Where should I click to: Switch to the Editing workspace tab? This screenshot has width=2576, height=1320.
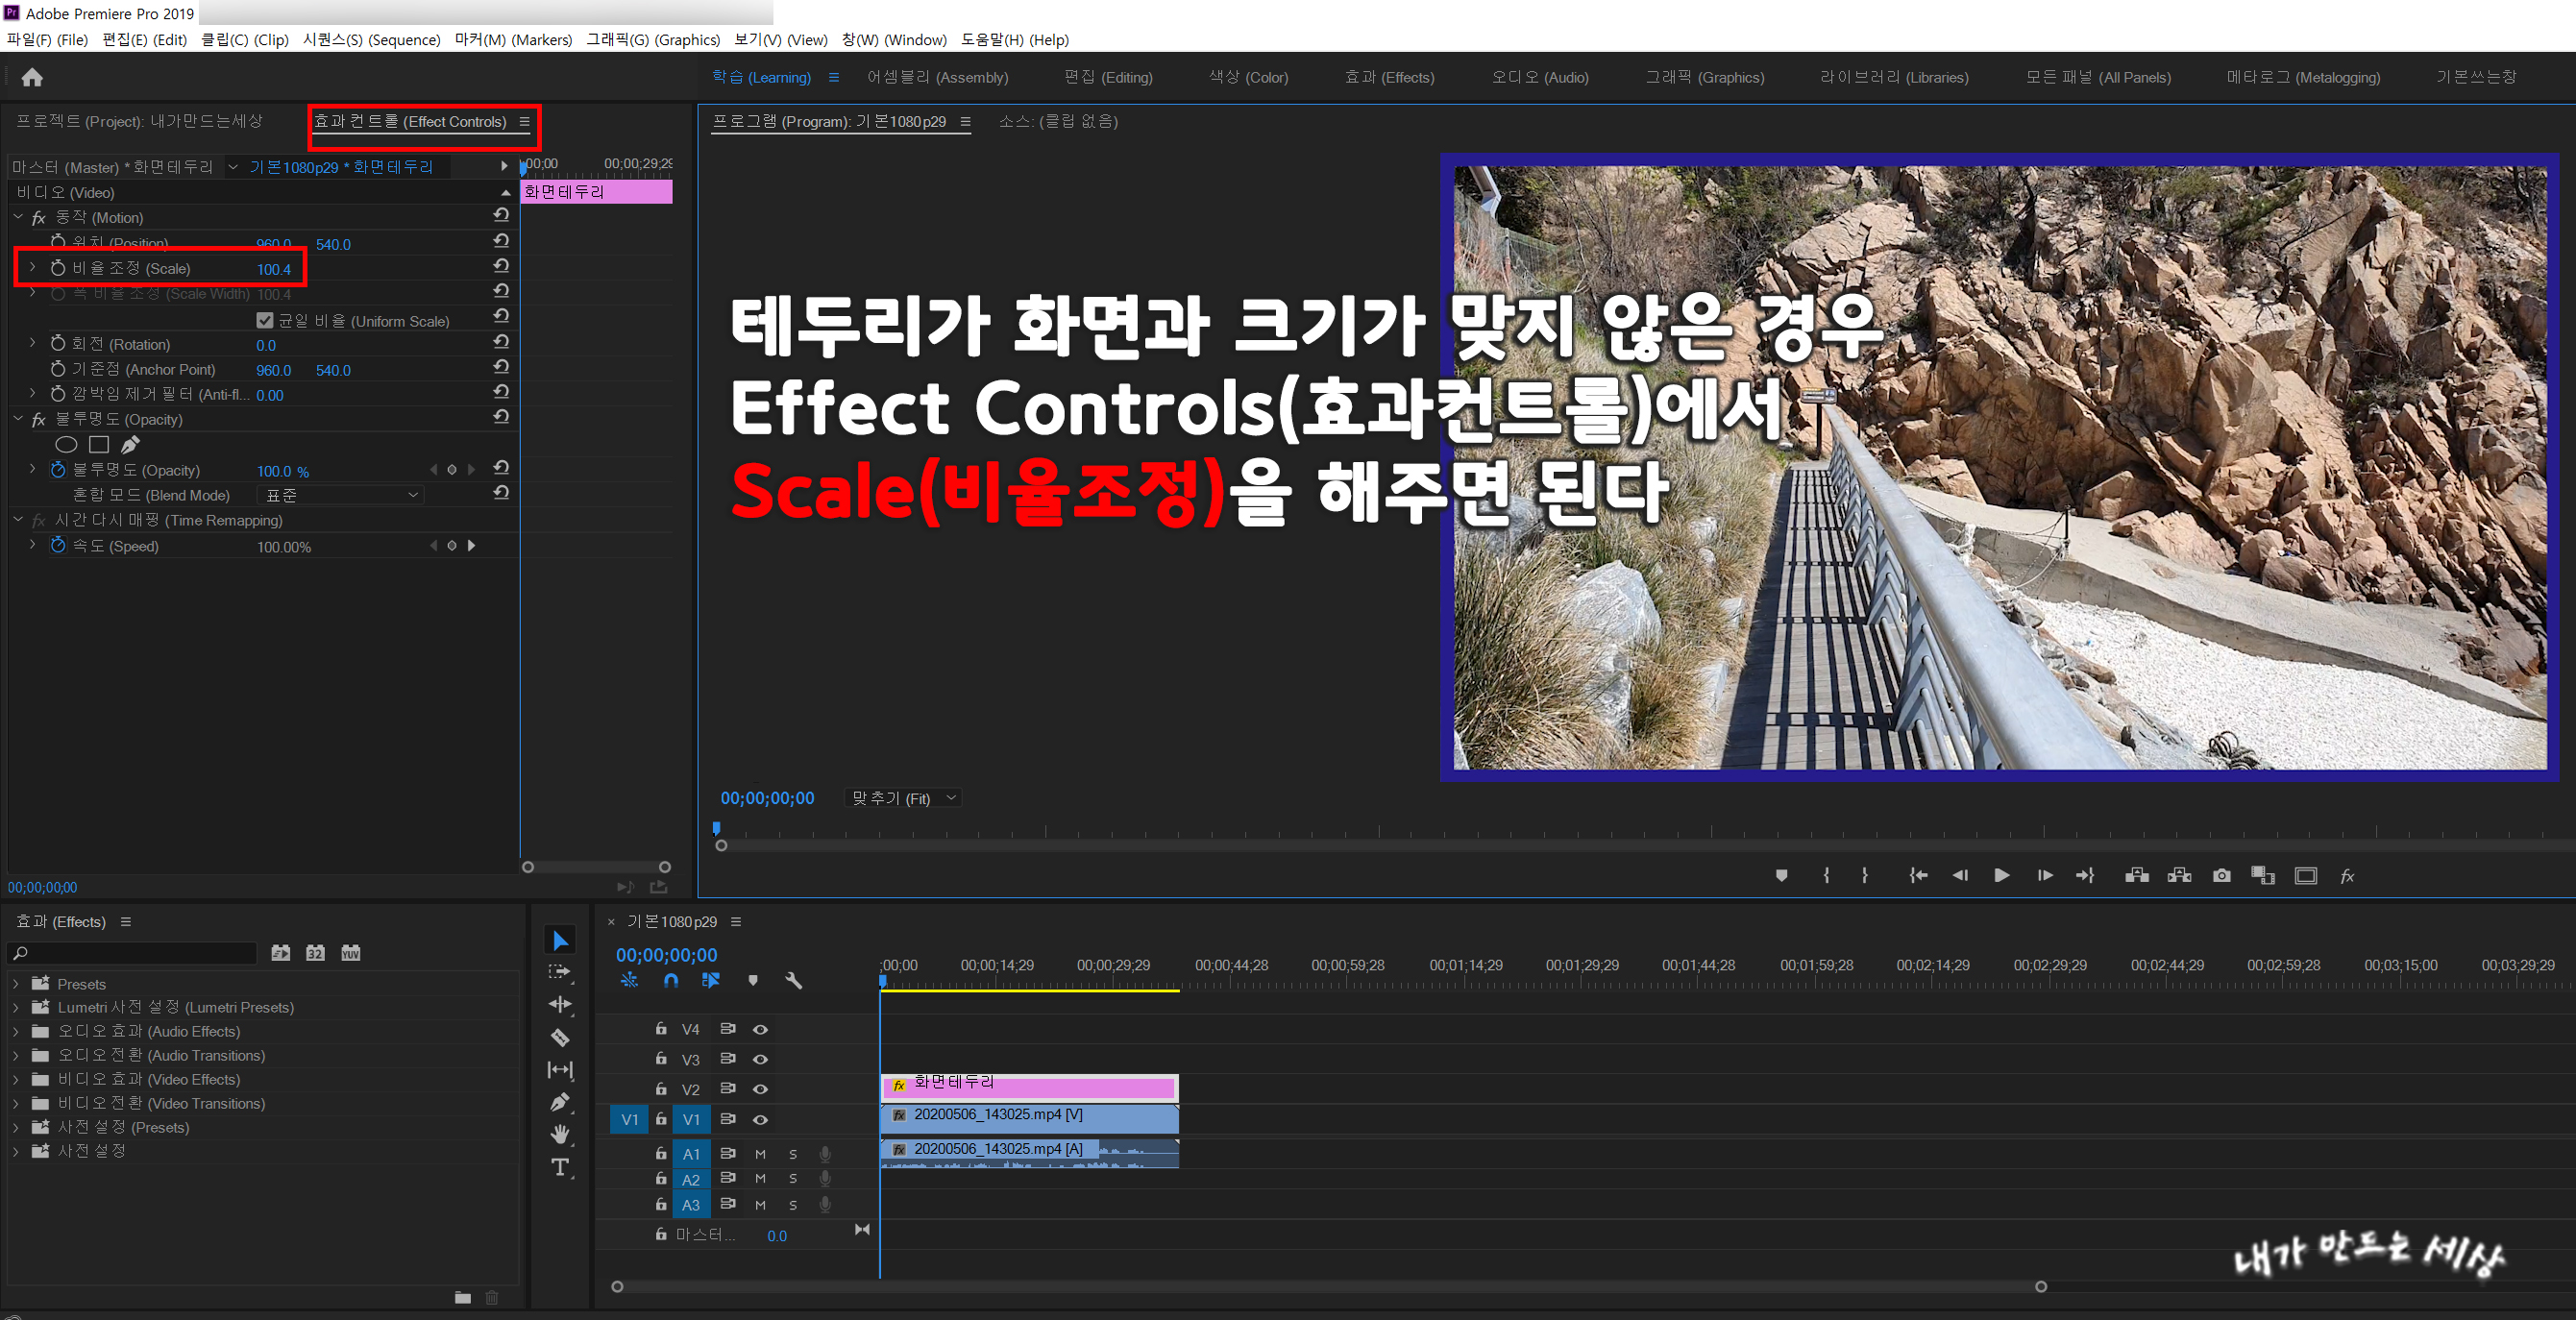tap(1107, 78)
